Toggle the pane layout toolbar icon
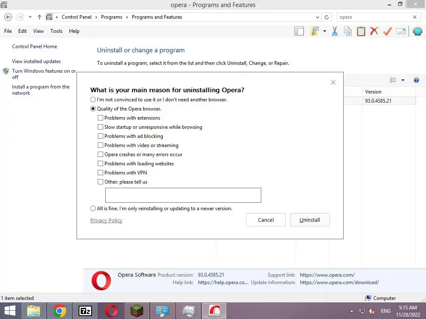 pyautogui.click(x=299, y=31)
